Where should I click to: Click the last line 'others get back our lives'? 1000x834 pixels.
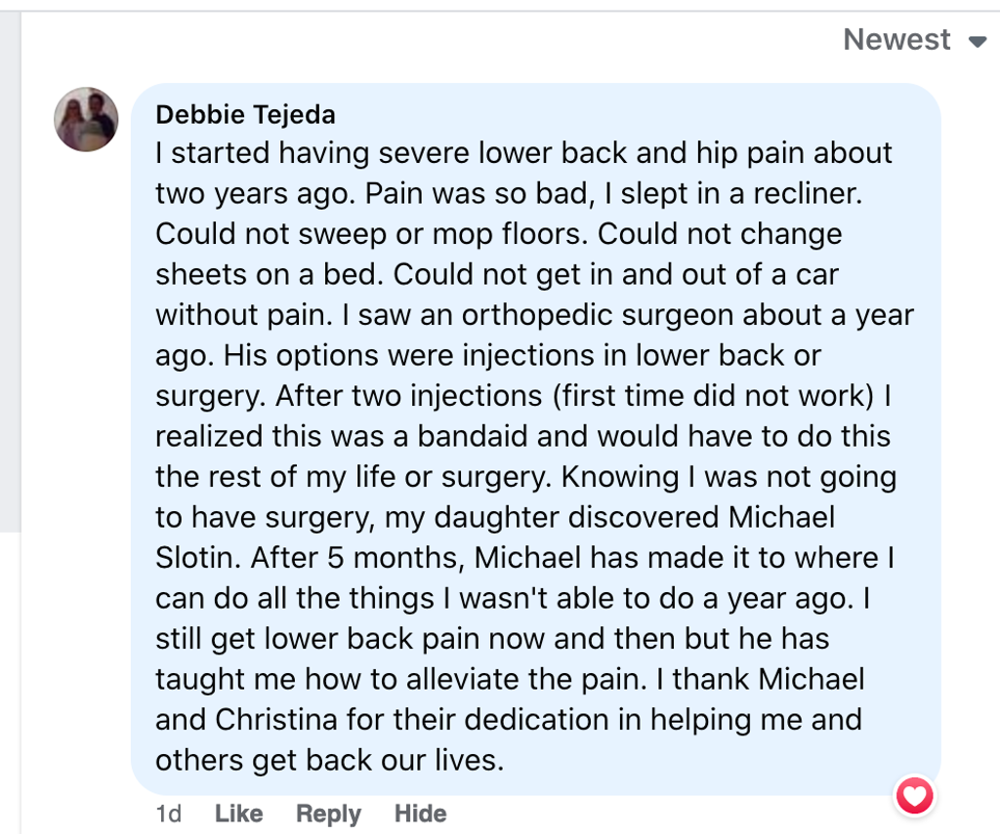point(330,760)
